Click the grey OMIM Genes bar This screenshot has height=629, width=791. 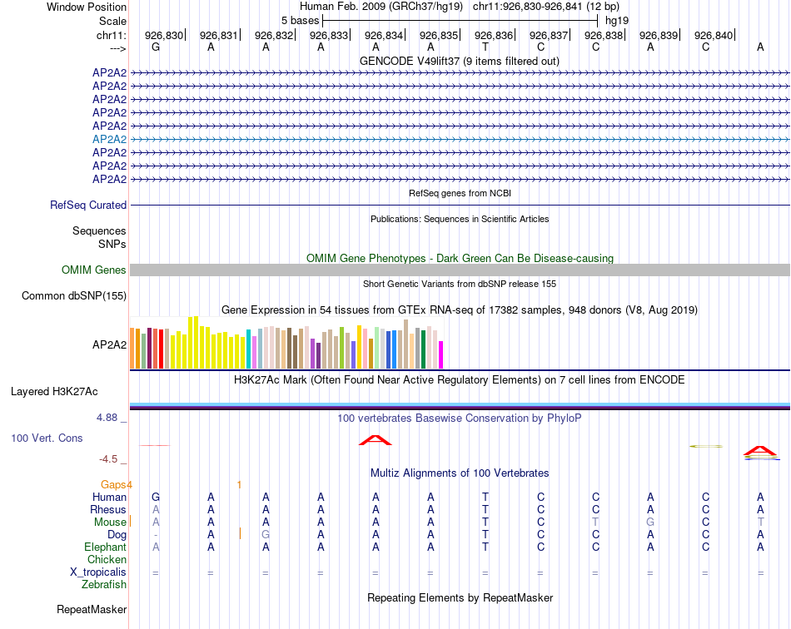(x=460, y=270)
